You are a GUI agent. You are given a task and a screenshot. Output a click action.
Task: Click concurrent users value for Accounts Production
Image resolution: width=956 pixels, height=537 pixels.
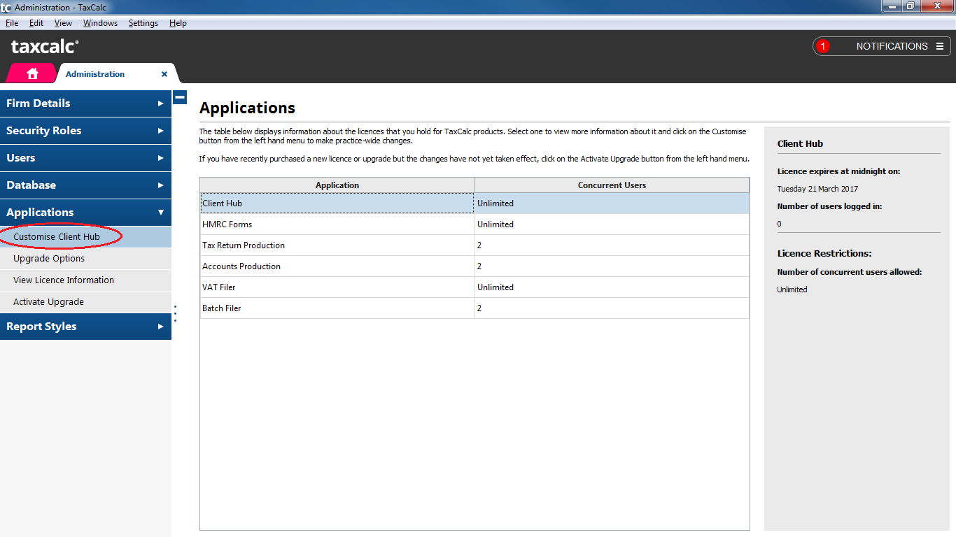click(x=612, y=266)
